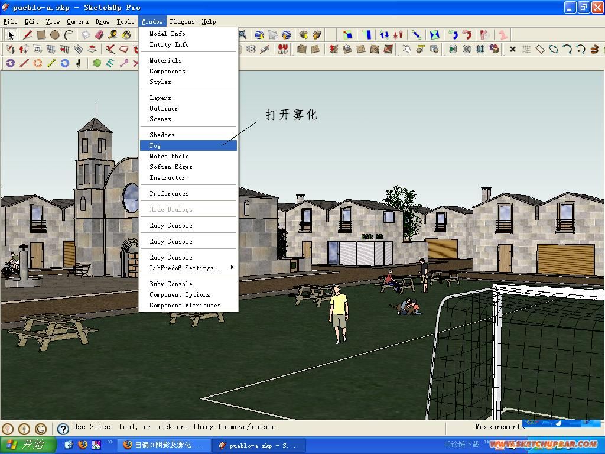This screenshot has width=605, height=454.
Task: Select the pink Eraser tool
Action: [99, 35]
